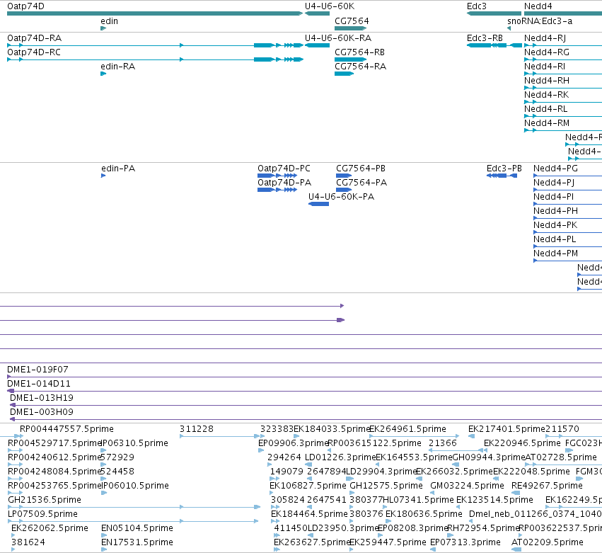Click the EST labeled 524458
Screen dimensions: 602x553
click(x=117, y=472)
